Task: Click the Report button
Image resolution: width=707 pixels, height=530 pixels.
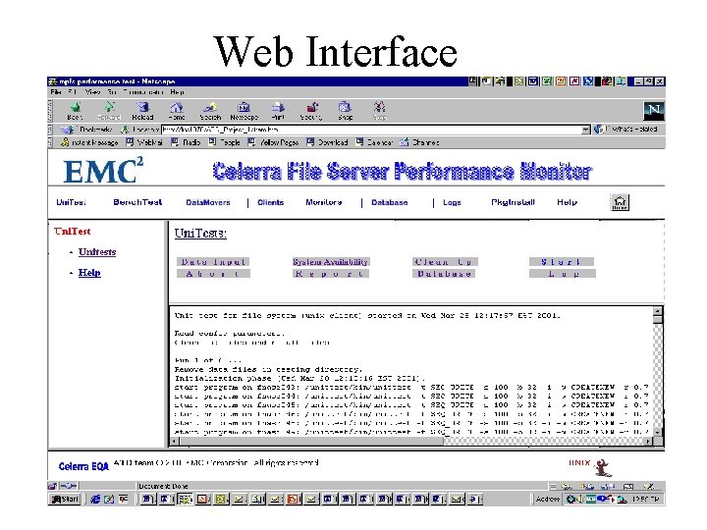Action: [x=331, y=274]
